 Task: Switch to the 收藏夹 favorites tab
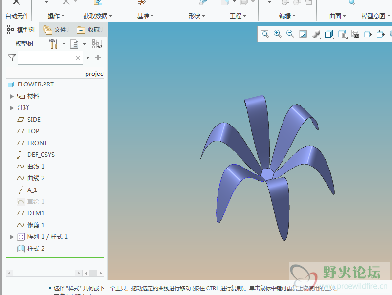pyautogui.click(x=90, y=30)
